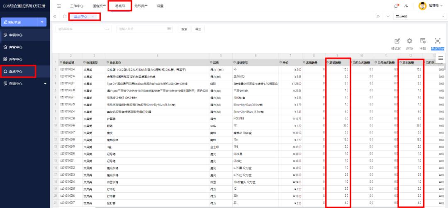Select the 订书钉 material name cell

(x=158, y=189)
